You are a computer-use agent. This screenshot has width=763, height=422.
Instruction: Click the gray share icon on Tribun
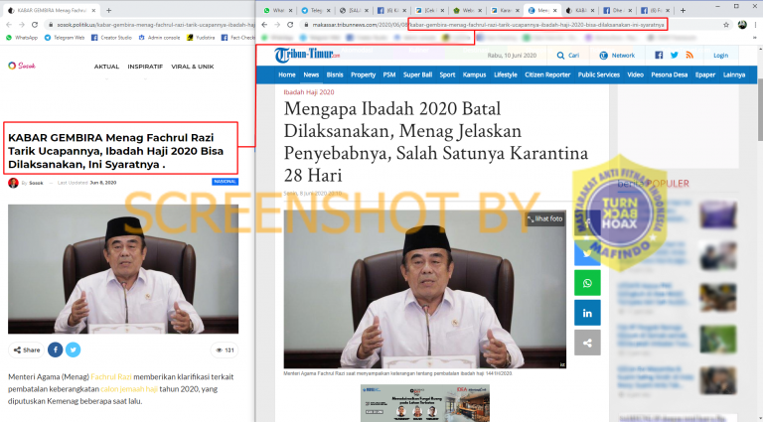[x=587, y=343]
